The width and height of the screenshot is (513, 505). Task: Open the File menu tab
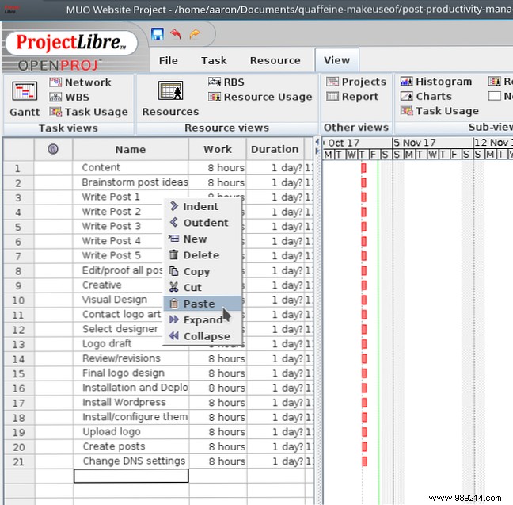click(168, 60)
